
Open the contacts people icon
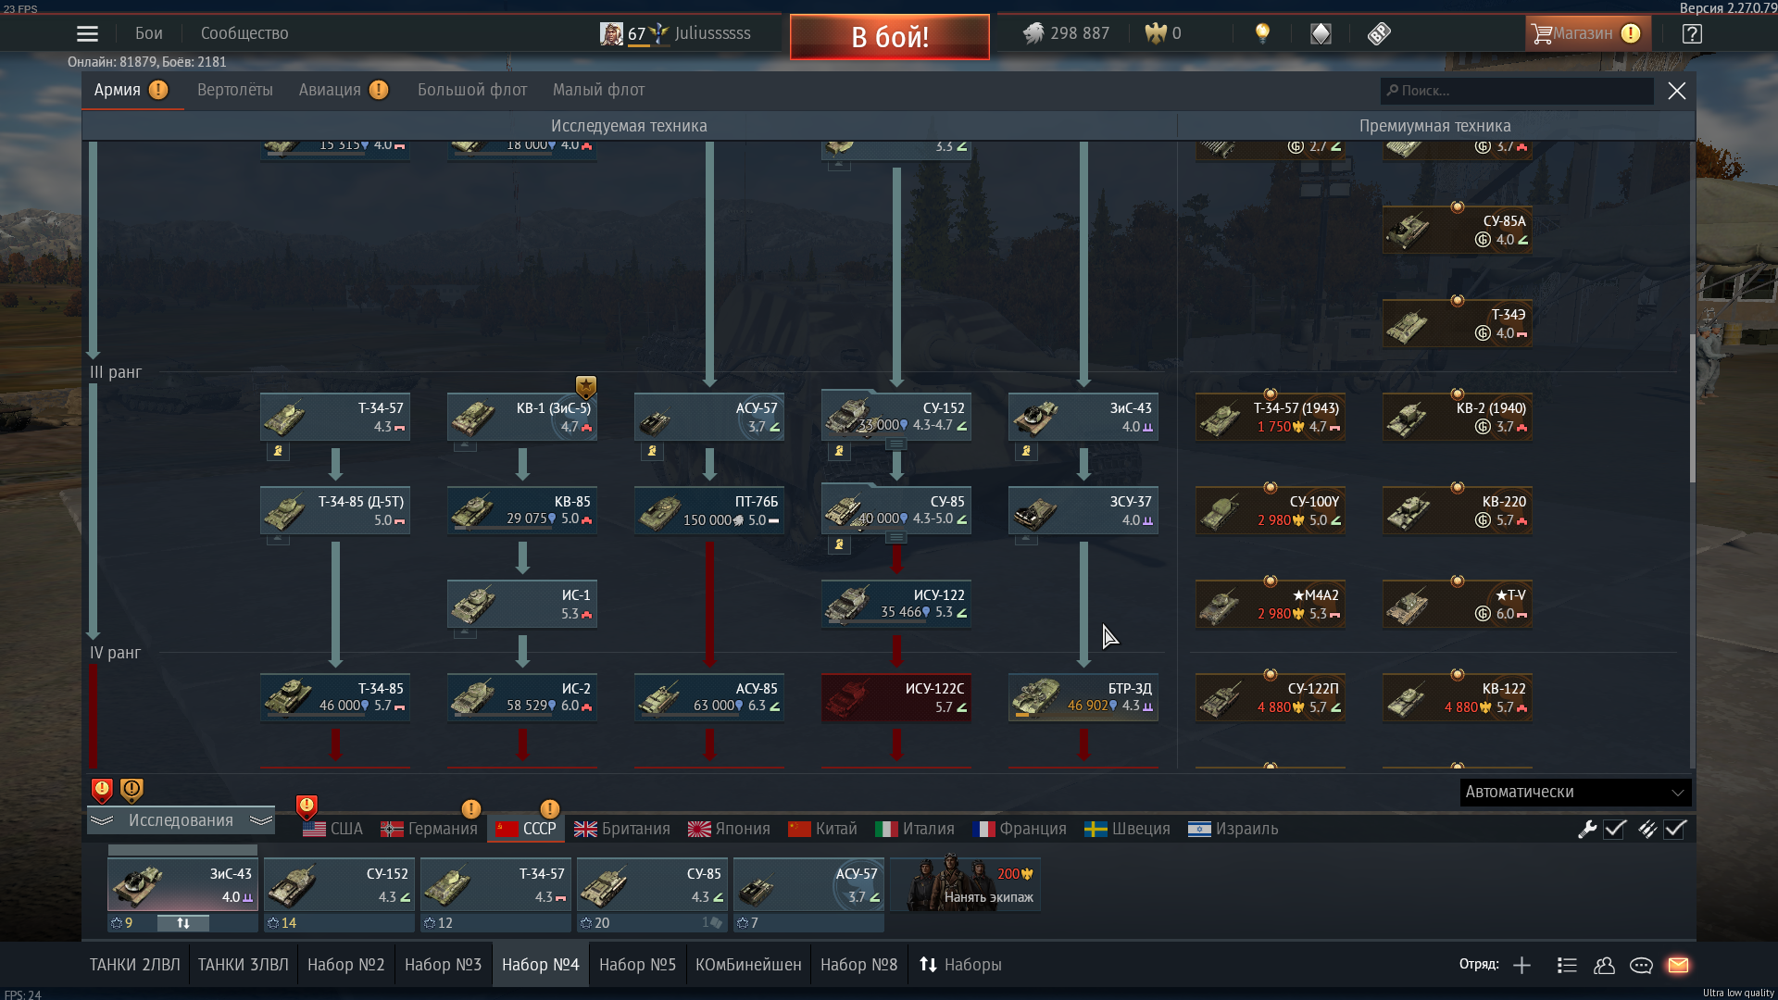(x=1604, y=965)
